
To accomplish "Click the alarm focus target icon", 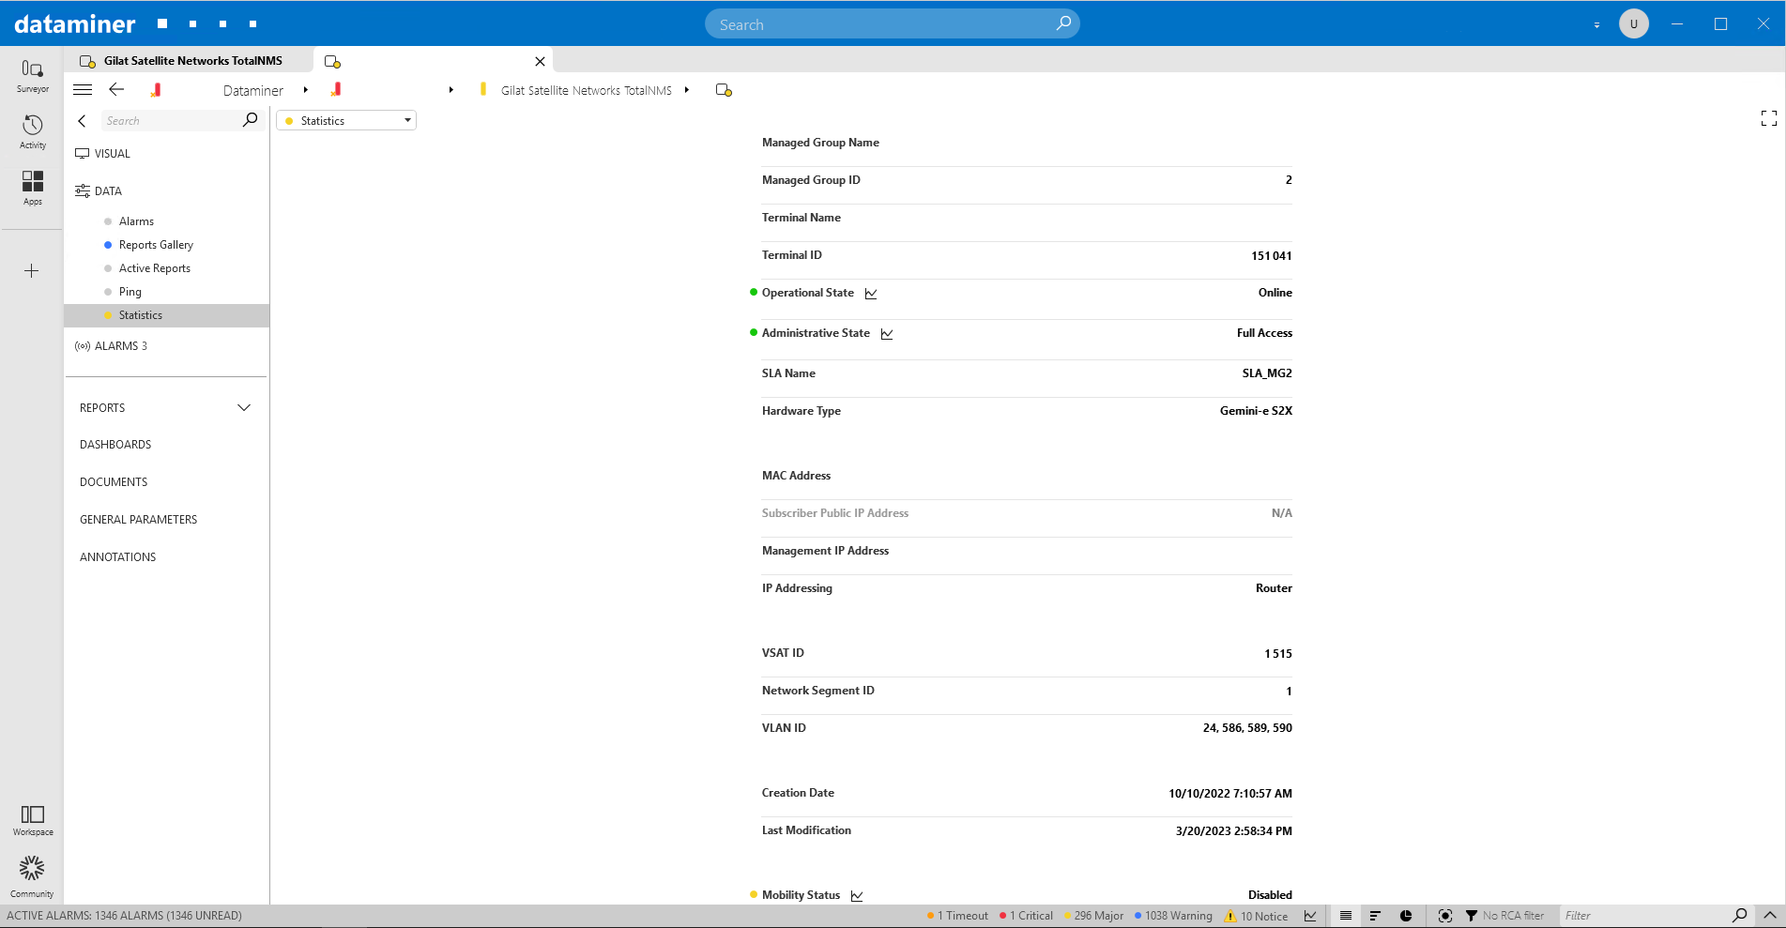I will coord(1445,916).
